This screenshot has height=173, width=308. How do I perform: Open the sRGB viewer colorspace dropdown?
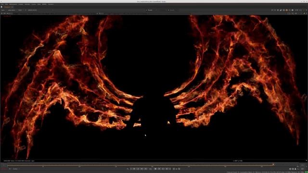32,10
